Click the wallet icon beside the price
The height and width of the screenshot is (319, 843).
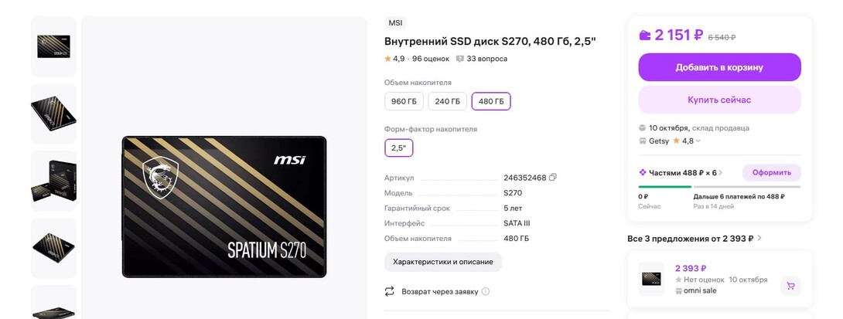[645, 36]
